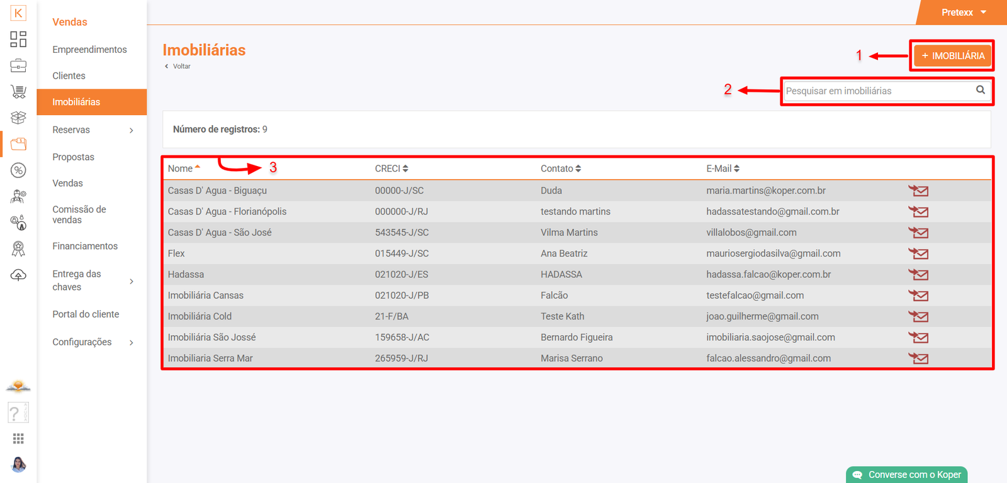This screenshot has width=1007, height=483.
Task: Click the percent discount icon in sidebar
Action: pos(18,170)
